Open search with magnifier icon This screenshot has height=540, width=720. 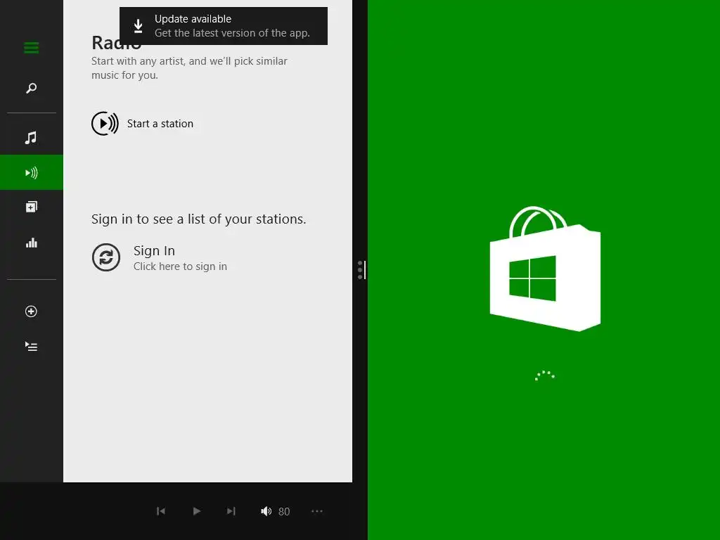click(31, 88)
